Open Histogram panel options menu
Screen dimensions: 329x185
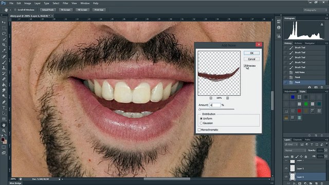pos(326,18)
